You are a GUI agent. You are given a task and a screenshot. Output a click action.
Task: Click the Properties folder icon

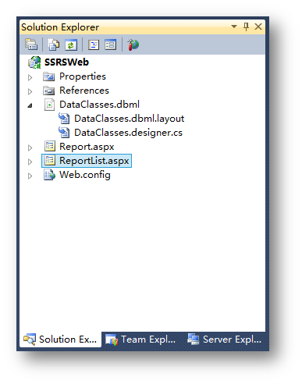[x=49, y=76]
